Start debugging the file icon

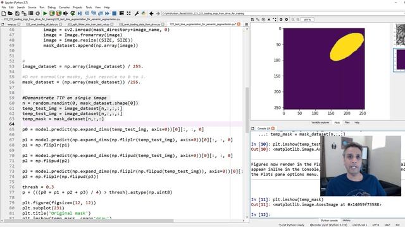pos(80,13)
